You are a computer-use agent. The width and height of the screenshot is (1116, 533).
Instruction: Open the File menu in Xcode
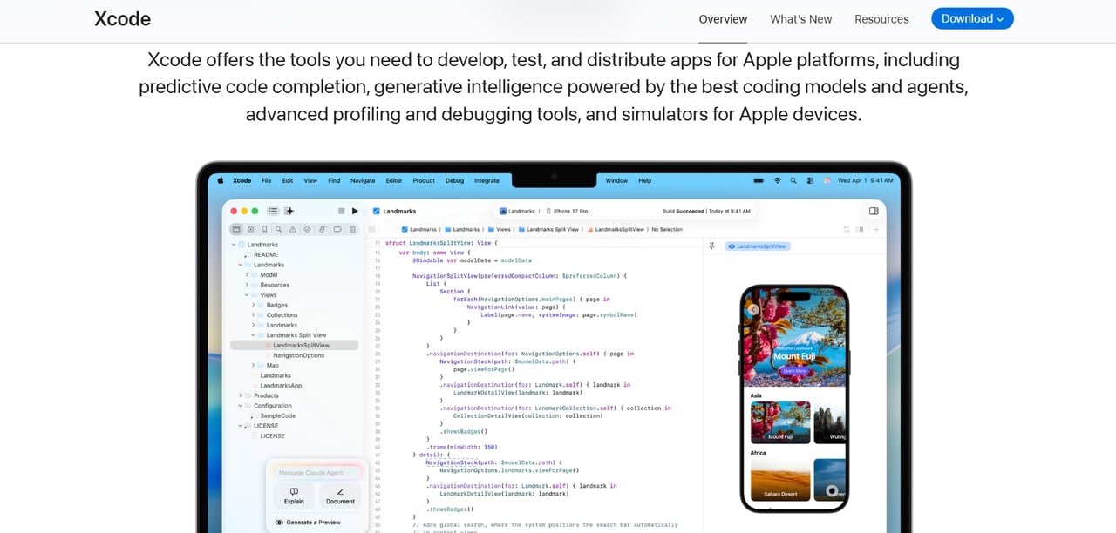coord(266,180)
